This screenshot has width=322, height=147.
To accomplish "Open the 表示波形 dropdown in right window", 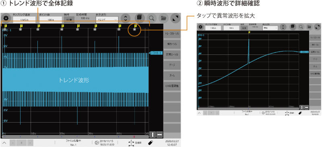I will click(x=270, y=28).
